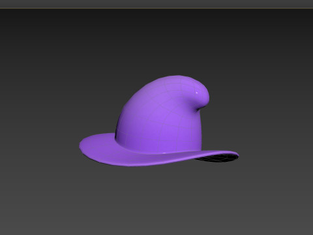Viewport: 313px width, 235px height.
Task: Click the curled tip of the hat
Action: 199,96
